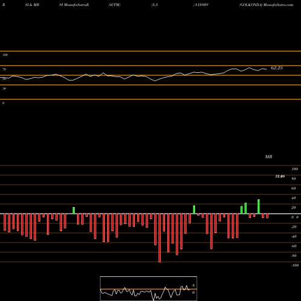The image size is (301, 301).
Task: Click the MR right axis label 20
Action: point(294,208)
